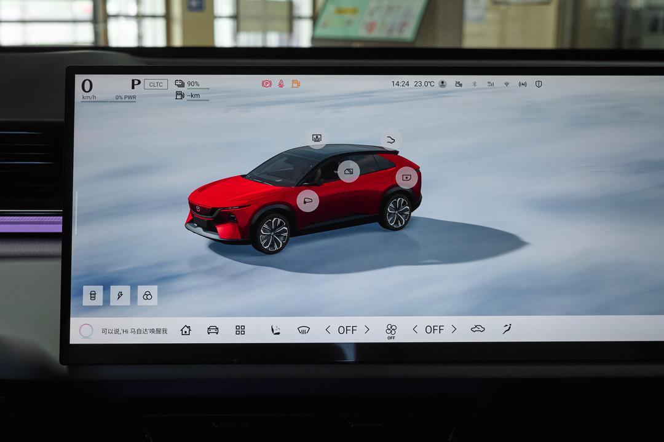Toggle the air recirculation car icon
Viewport: 664px width, 442px height.
tap(478, 328)
